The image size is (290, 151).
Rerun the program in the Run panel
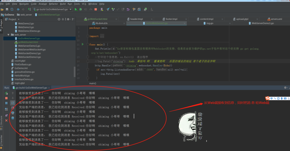tap(6, 93)
